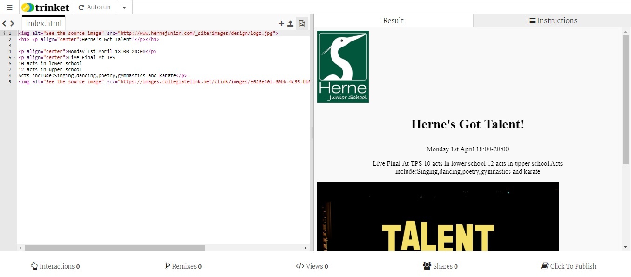Click editor scroll right arrow
This screenshot has height=277, width=631.
point(306,248)
